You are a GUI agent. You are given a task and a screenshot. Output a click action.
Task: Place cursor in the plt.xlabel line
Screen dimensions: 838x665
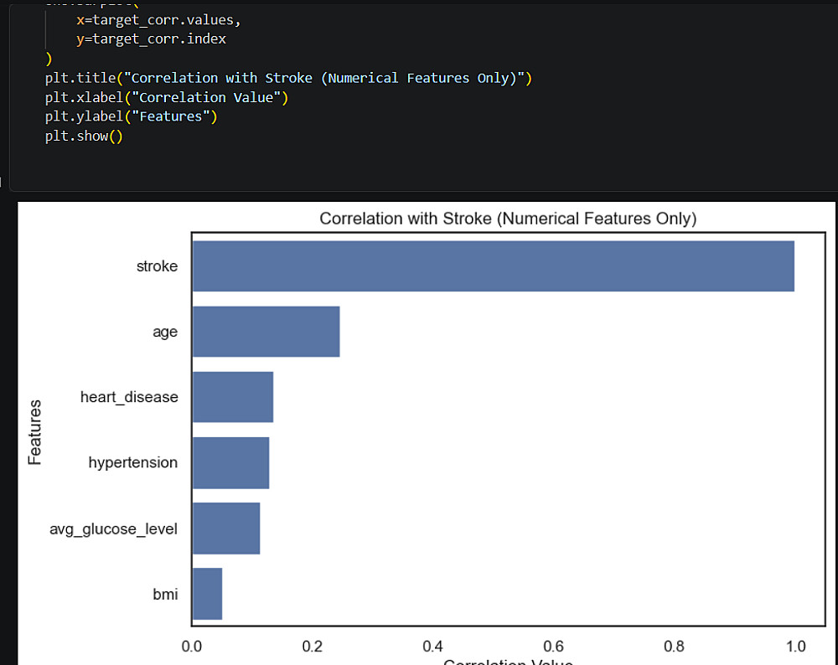167,97
